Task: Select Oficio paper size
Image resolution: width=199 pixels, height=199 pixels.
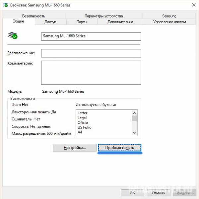Action: click(x=83, y=123)
